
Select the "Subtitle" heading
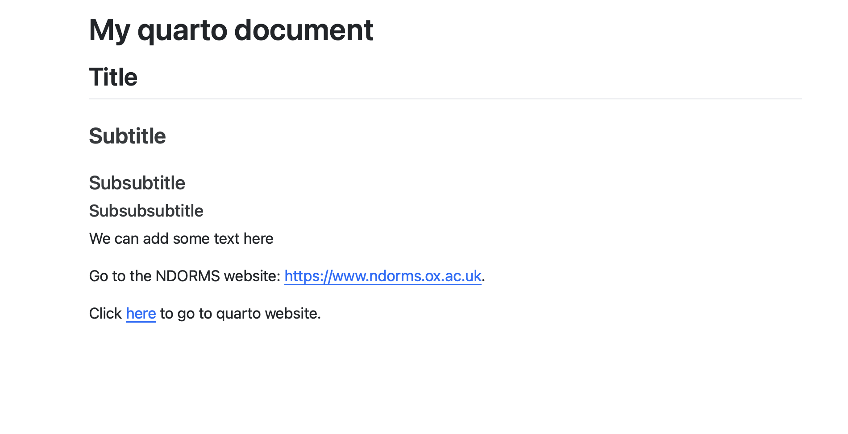pos(127,136)
